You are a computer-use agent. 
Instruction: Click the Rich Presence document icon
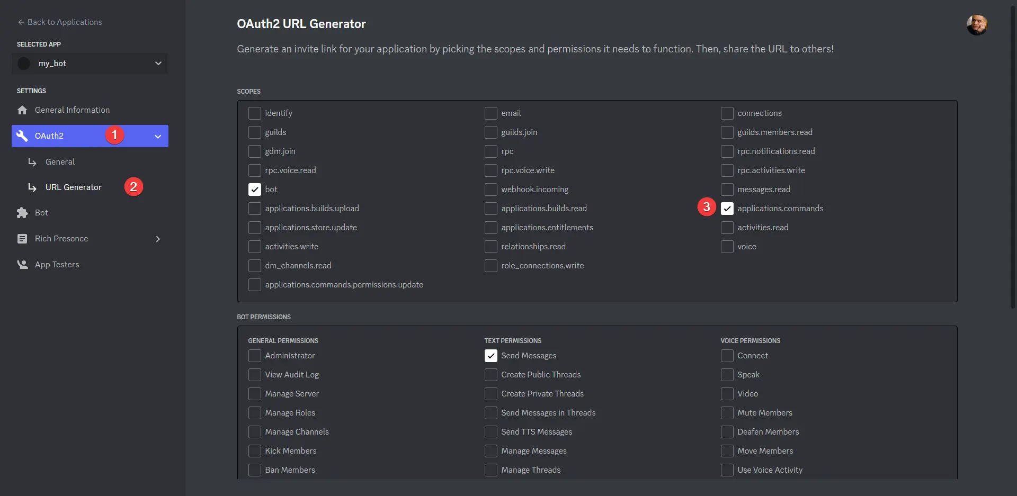coord(22,239)
